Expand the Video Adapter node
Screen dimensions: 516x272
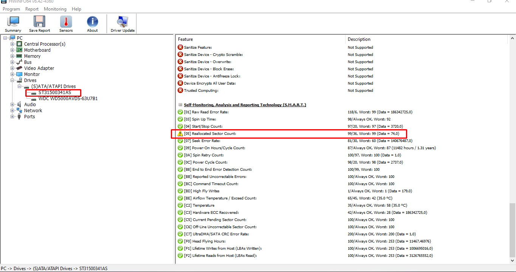pyautogui.click(x=12, y=68)
